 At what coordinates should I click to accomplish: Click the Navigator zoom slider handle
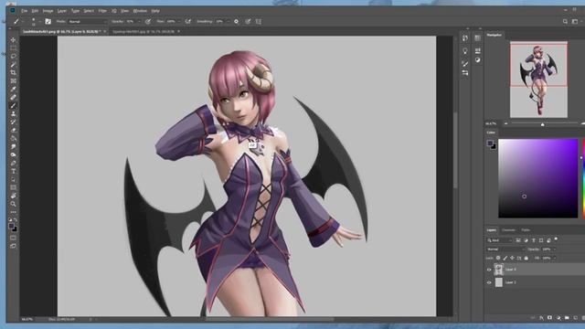pyautogui.click(x=542, y=124)
